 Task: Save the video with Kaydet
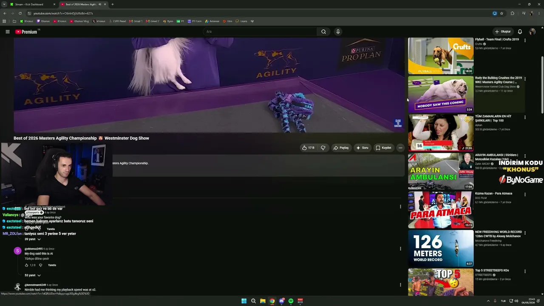[x=383, y=148]
